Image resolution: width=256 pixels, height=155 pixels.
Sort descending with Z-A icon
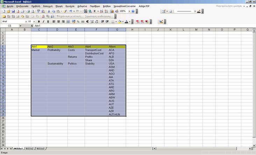coord(106,11)
